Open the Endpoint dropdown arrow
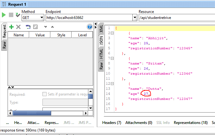 [135, 17]
